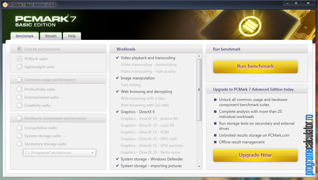Click the workloads list scrollbar thumb

click(x=199, y=90)
